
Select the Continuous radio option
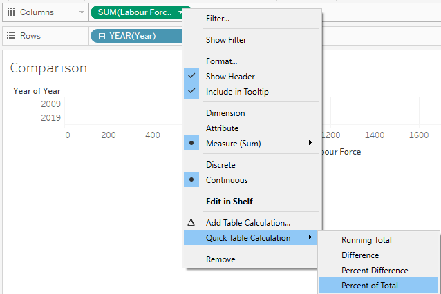(x=227, y=180)
